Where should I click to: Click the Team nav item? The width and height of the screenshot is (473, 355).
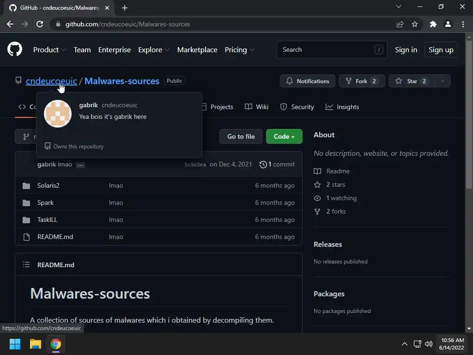82,50
